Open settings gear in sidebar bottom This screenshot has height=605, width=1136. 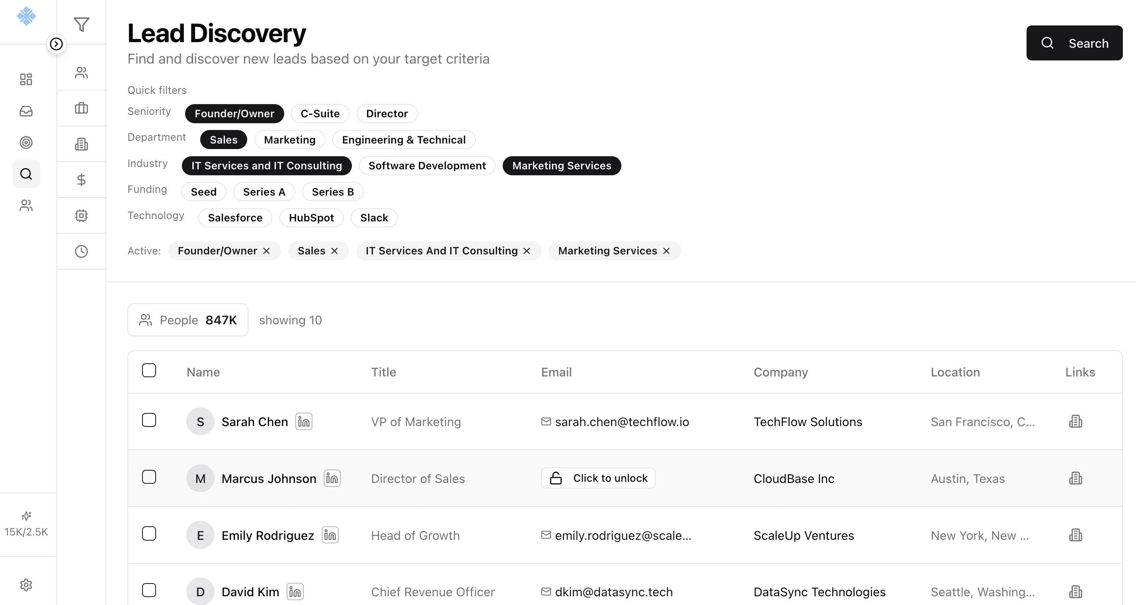[x=26, y=585]
